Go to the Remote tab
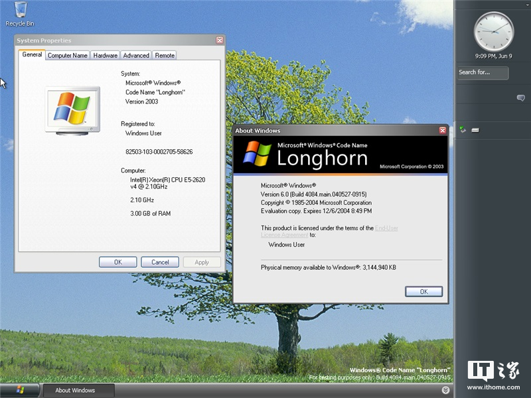531x398 pixels. click(x=165, y=56)
